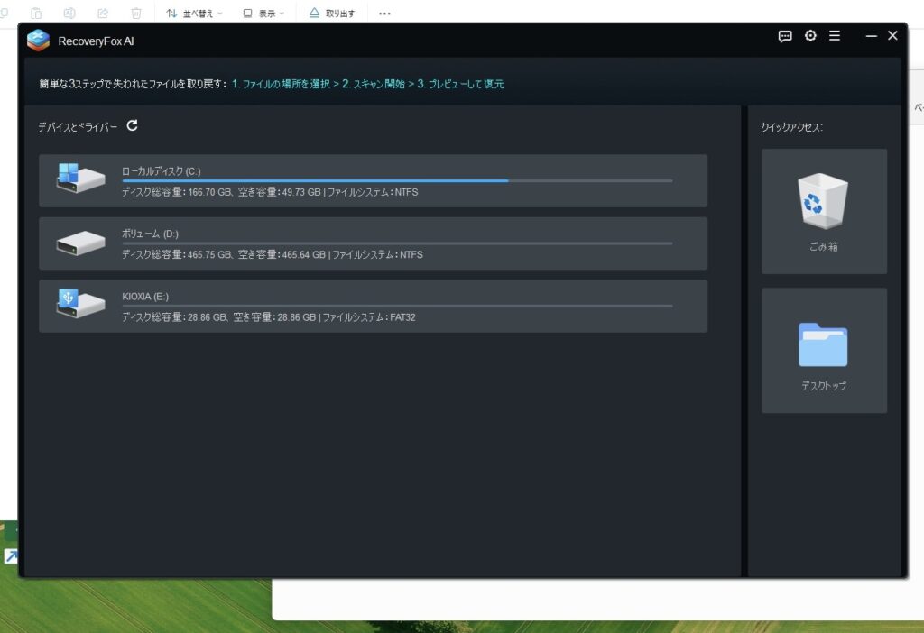Click the refresh devices icon

[133, 126]
